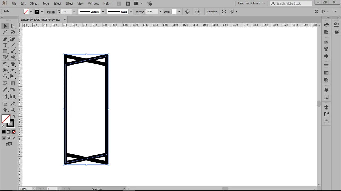Select the Paintbrush tool
The height and width of the screenshot is (191, 341).
point(13,51)
